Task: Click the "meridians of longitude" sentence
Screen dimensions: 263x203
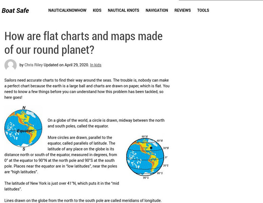Action: point(83,201)
